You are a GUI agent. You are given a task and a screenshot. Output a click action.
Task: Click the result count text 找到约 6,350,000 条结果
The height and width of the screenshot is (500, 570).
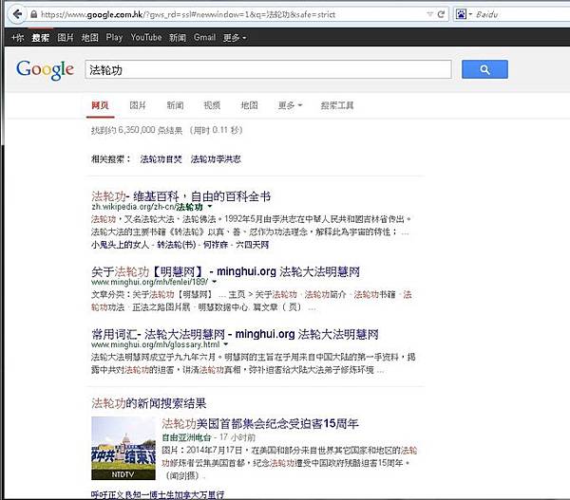(x=137, y=130)
